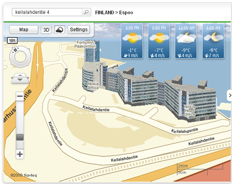The image size is (232, 184).
Task: Click the route 101 road shield
Action: (12, 40)
